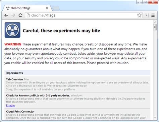Click the vertical scrollbar thumb
Screen dimensions: 159x122
pos(155,27)
